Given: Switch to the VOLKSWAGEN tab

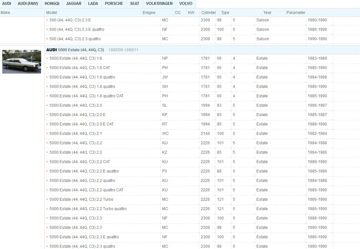Looking at the screenshot, I should 159,4.
